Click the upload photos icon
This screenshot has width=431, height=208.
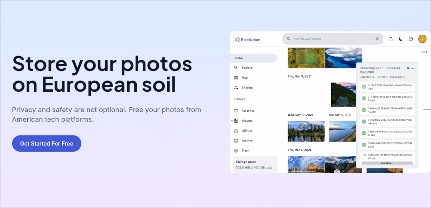tap(391, 39)
